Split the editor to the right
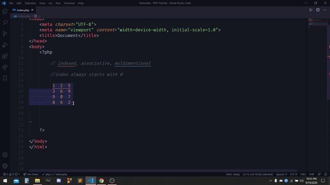 pos(318,10)
